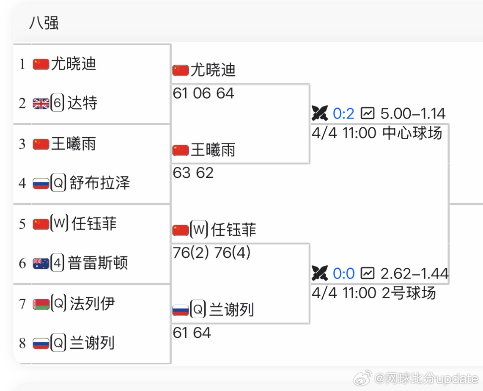
Task: Click the UK flag beside 达特
Action: click(40, 102)
